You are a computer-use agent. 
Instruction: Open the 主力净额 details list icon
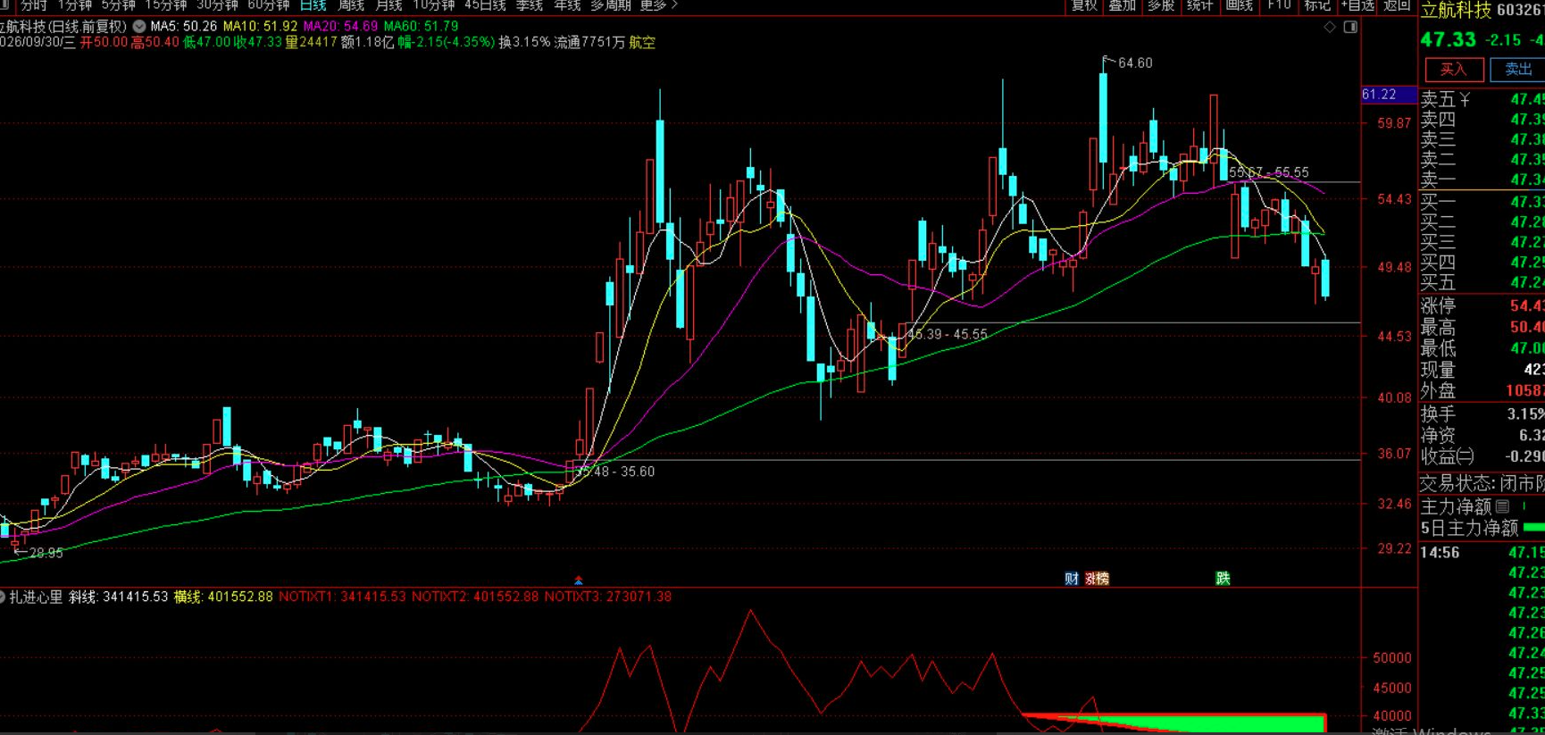point(1502,506)
